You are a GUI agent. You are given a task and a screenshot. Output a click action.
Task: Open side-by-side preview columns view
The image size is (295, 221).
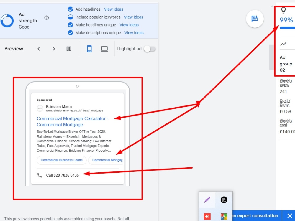(x=69, y=49)
